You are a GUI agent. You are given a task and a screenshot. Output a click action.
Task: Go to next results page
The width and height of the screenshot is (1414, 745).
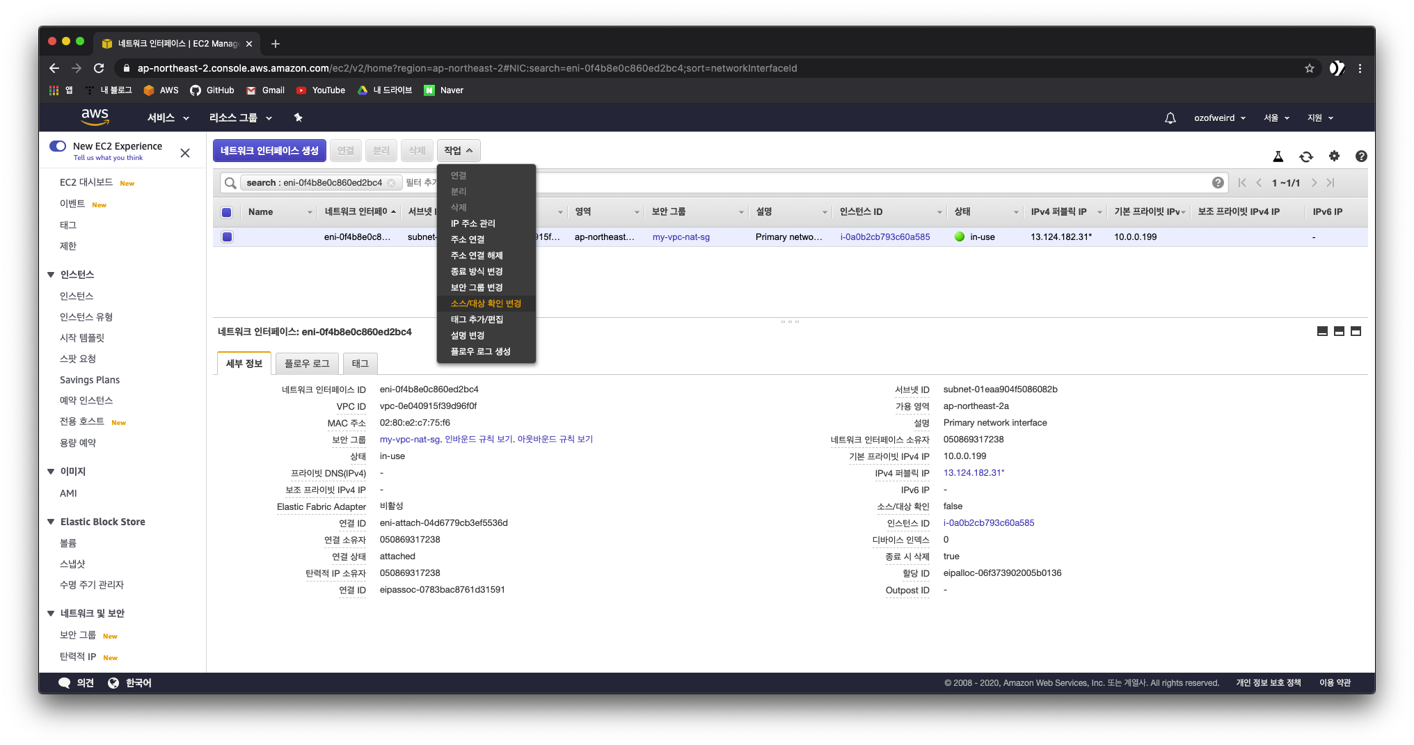[x=1314, y=183]
